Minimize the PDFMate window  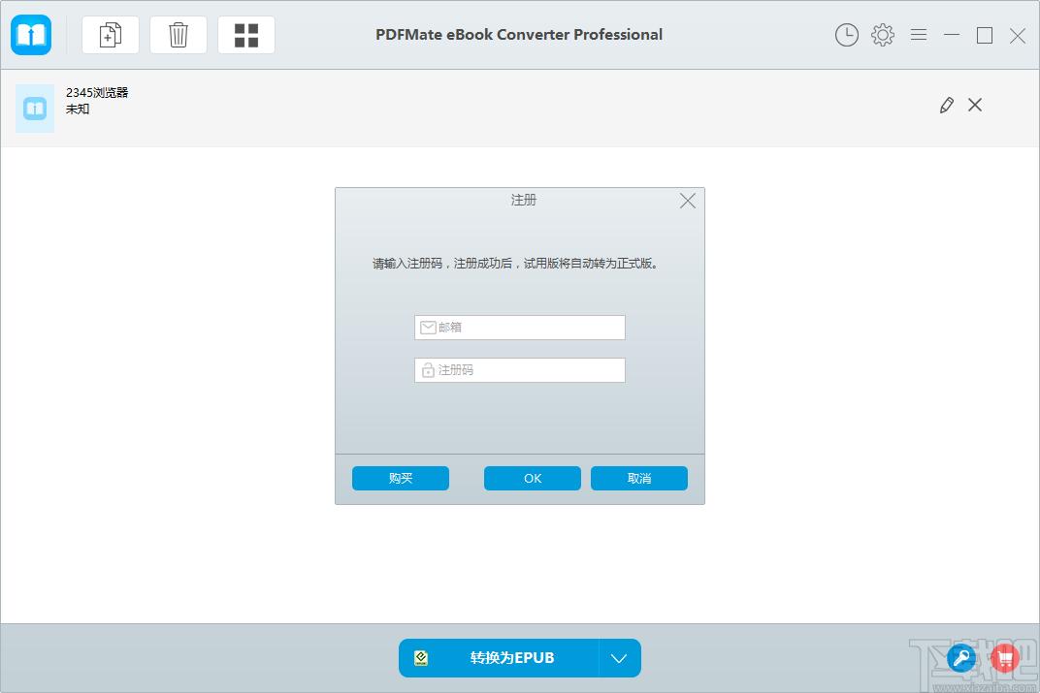pyautogui.click(x=952, y=35)
